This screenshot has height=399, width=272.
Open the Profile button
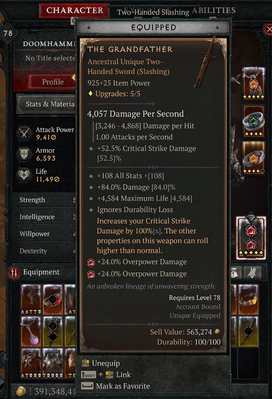(x=53, y=82)
